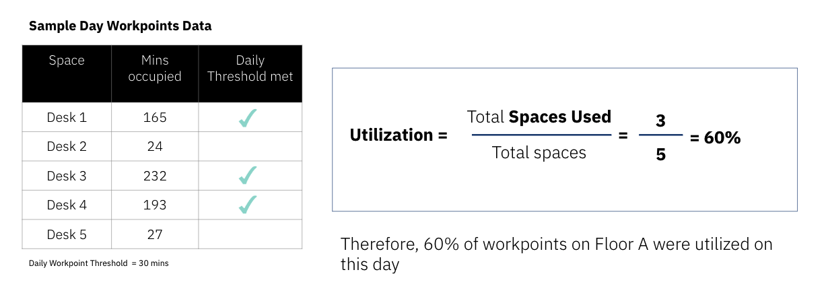Image resolution: width=826 pixels, height=299 pixels.
Task: Click the 60% result in the formula
Action: [722, 138]
